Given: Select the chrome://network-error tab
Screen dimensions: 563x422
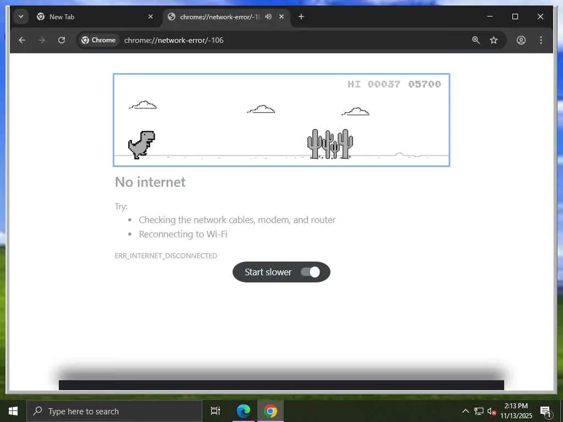Looking at the screenshot, I should [226, 16].
